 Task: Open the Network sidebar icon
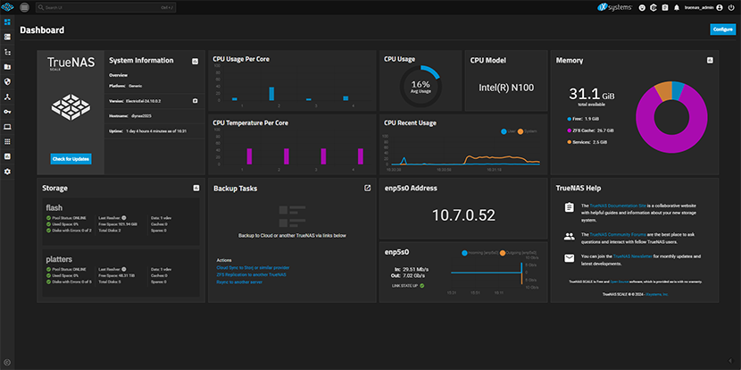pyautogui.click(x=7, y=97)
